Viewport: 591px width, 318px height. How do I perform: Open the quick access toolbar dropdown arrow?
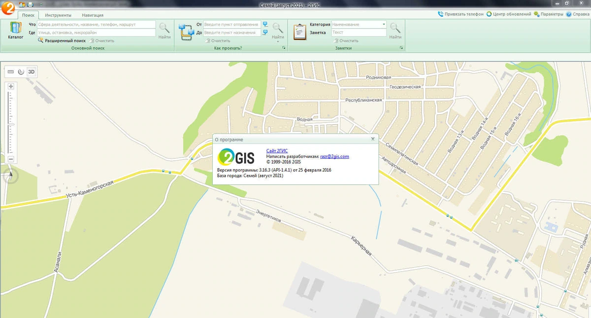[41, 5]
